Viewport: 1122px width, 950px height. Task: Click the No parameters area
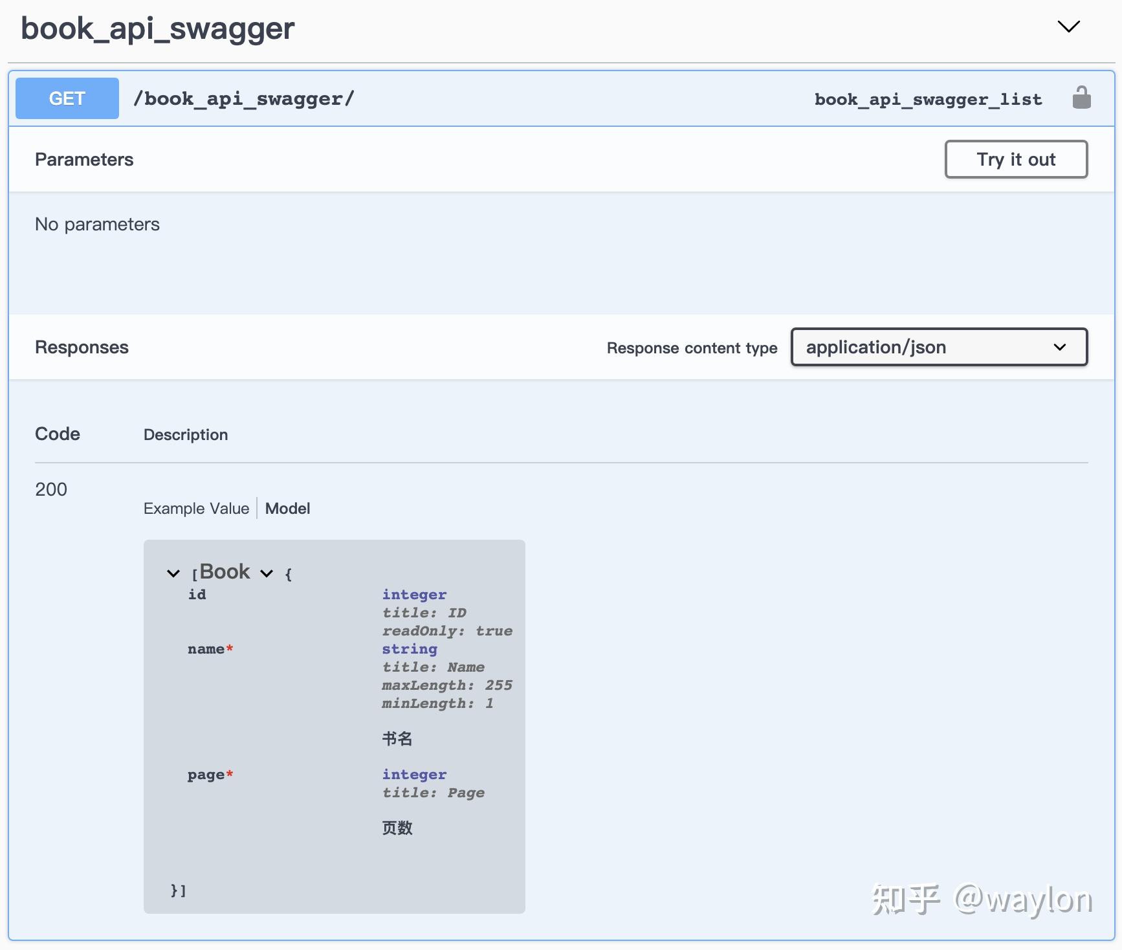click(x=97, y=224)
